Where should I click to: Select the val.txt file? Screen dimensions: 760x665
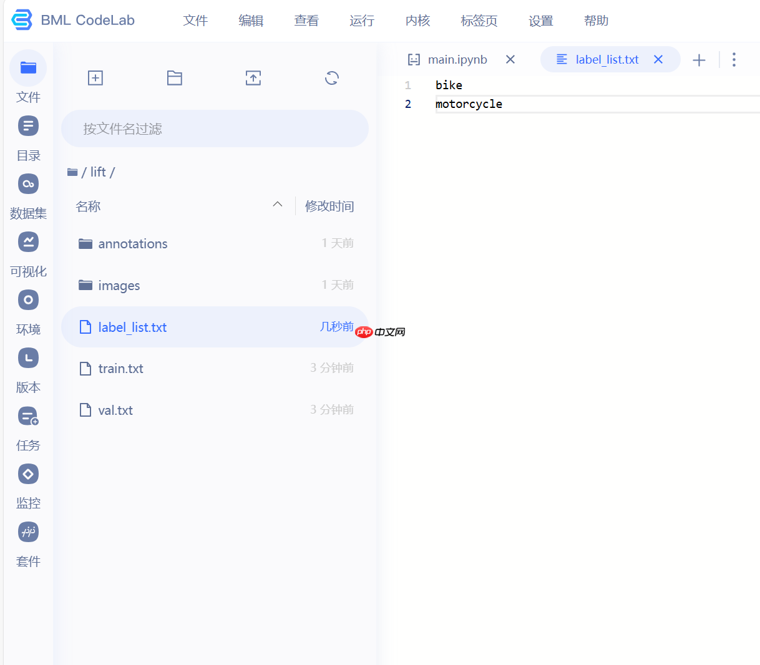(x=115, y=410)
